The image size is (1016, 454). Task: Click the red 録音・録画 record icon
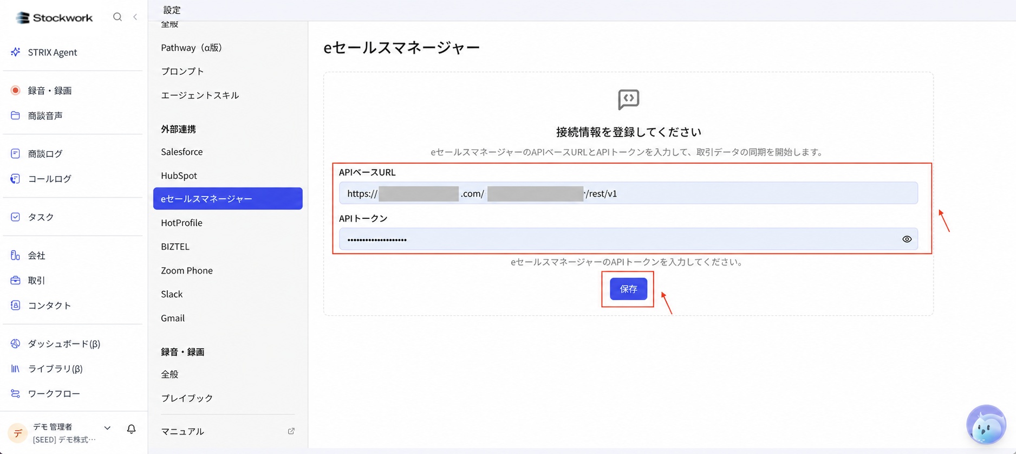click(15, 90)
